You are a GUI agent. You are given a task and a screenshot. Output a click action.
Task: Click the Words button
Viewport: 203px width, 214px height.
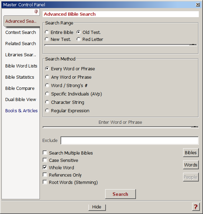(191, 165)
